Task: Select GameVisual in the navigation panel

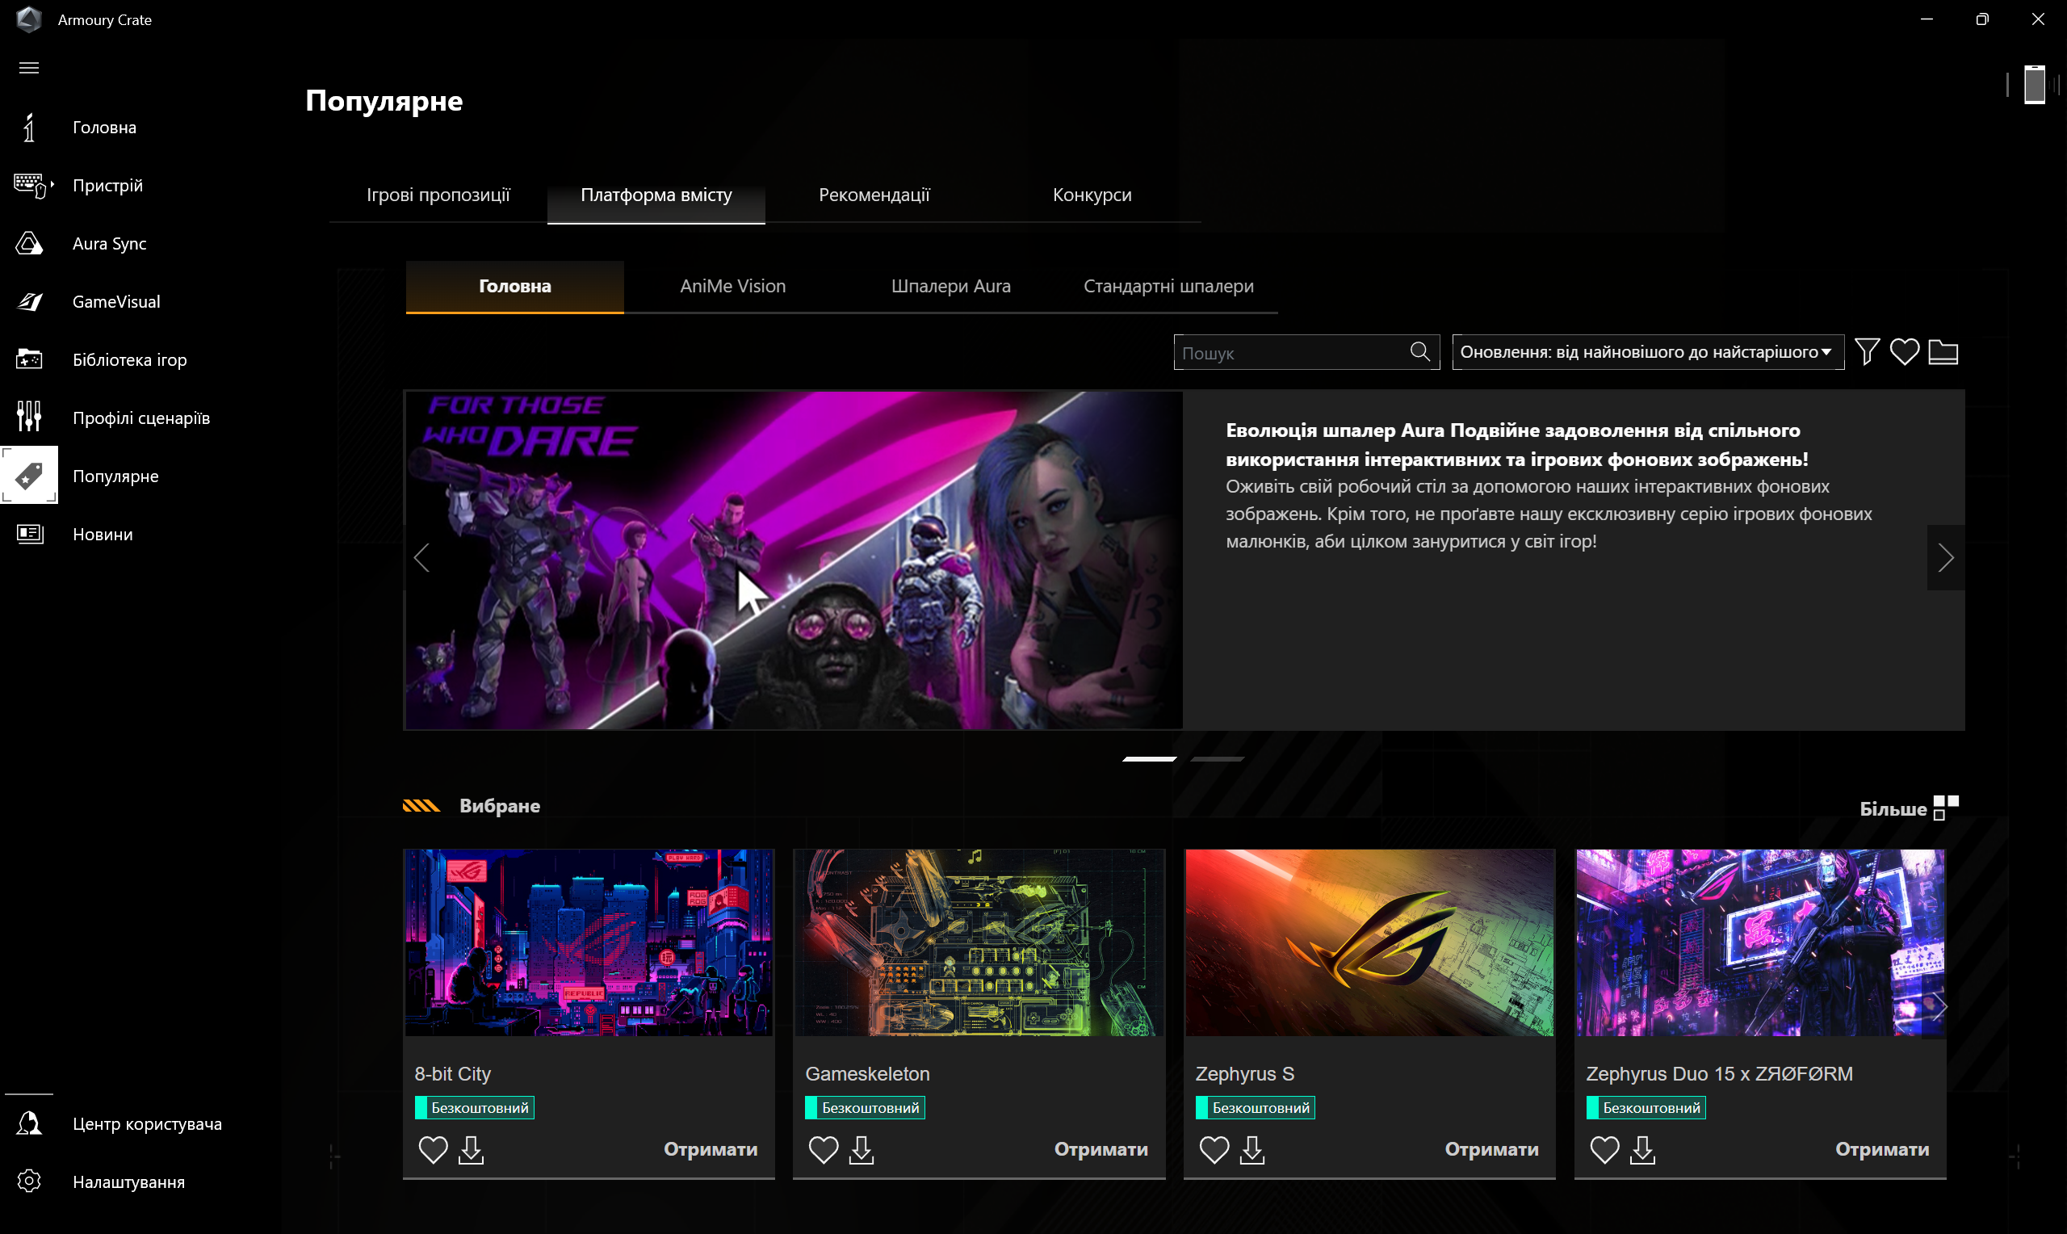Action: (x=115, y=301)
